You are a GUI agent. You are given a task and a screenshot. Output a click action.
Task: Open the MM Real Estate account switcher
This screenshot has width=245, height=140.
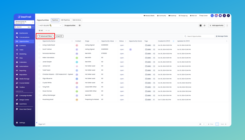pos(24,22)
